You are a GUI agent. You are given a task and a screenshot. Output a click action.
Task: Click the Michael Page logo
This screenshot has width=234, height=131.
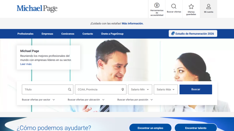[37, 8]
